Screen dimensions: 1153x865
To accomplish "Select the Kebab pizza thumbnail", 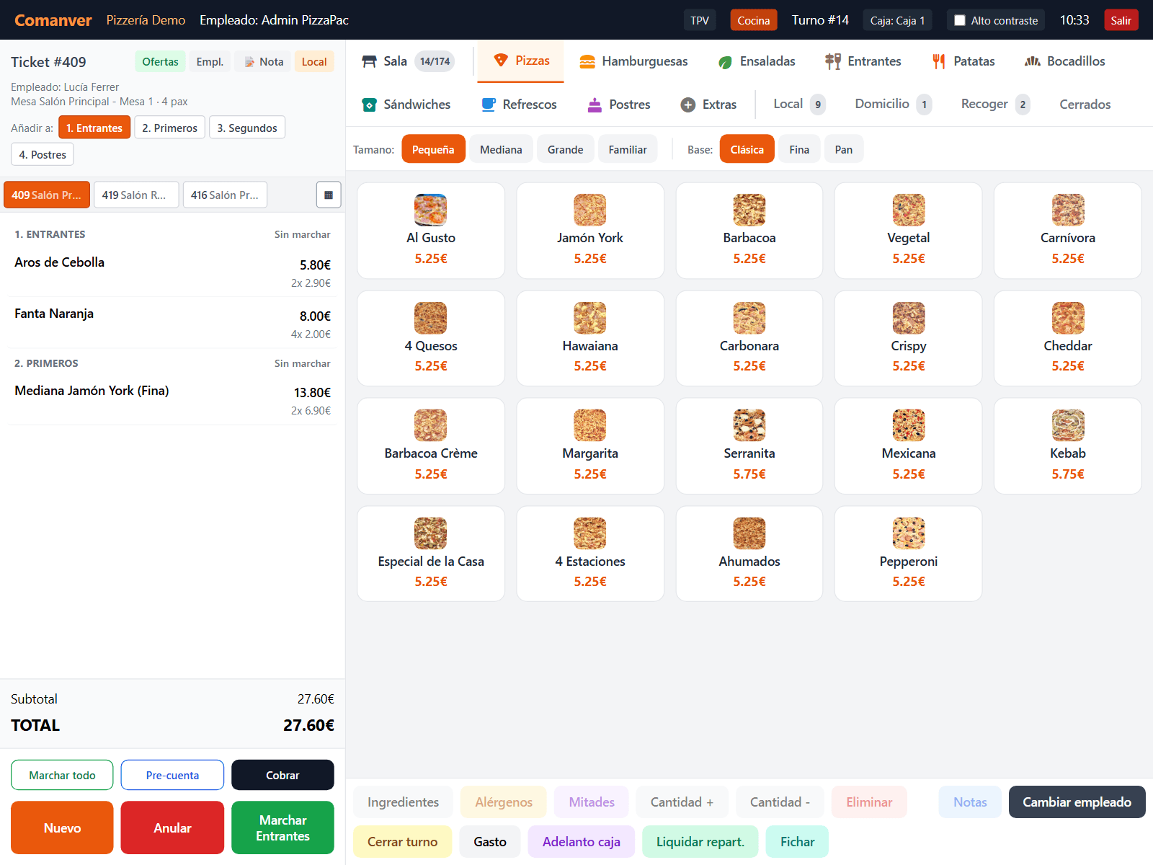I will tap(1068, 425).
